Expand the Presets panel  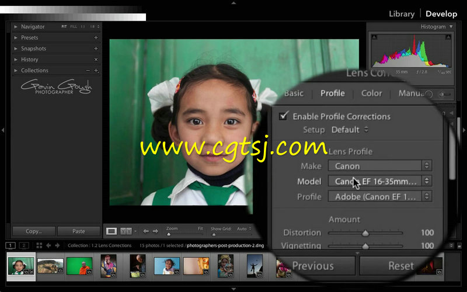point(16,37)
